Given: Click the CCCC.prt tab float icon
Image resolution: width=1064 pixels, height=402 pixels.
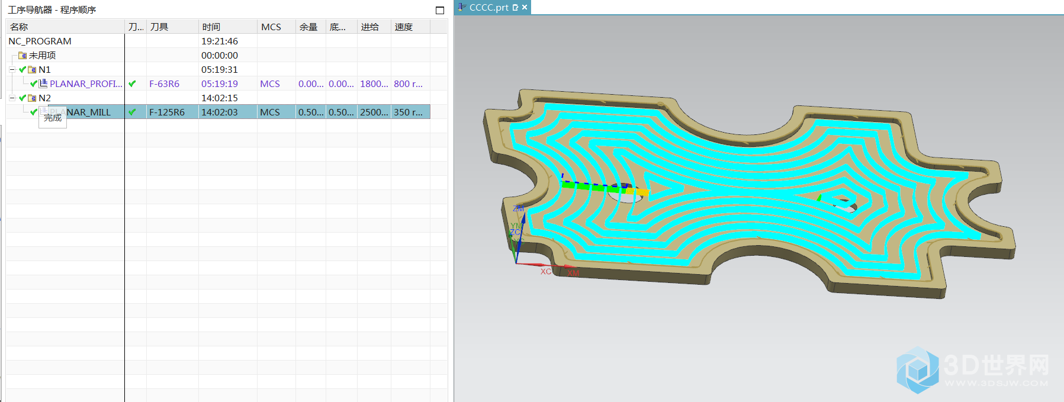Looking at the screenshot, I should point(516,8).
